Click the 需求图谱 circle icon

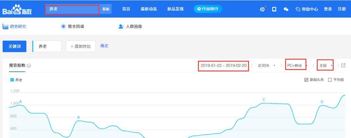(63, 27)
